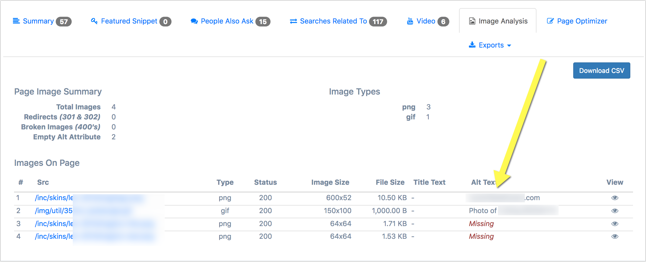The height and width of the screenshot is (262, 646).
Task: Click the Image Analysis picture icon
Action: click(472, 21)
